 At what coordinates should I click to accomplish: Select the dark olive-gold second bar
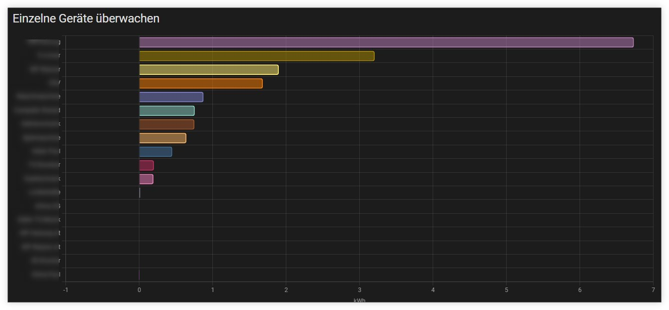(256, 56)
